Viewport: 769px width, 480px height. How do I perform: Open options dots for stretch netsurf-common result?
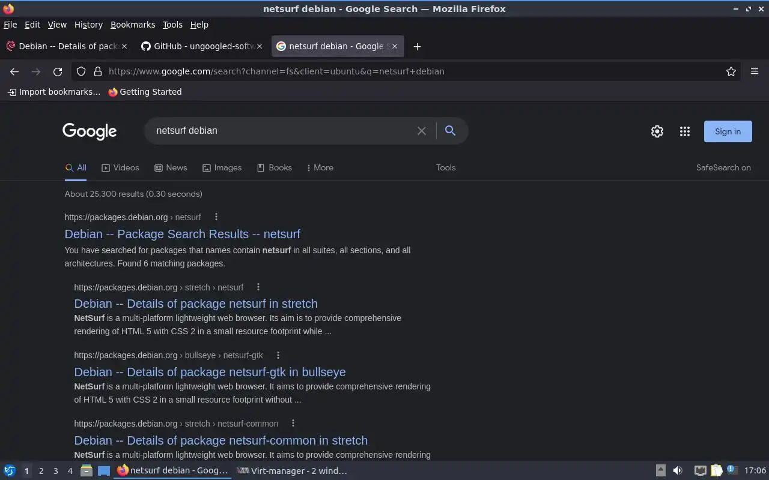[x=293, y=424]
